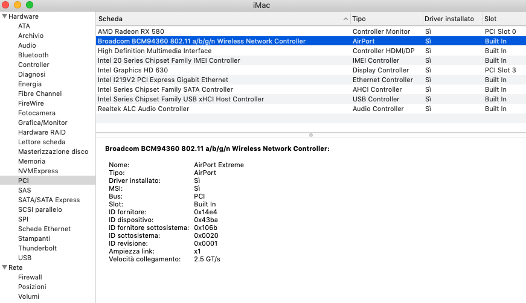Click Ethernet Controller type cell

(x=383, y=80)
